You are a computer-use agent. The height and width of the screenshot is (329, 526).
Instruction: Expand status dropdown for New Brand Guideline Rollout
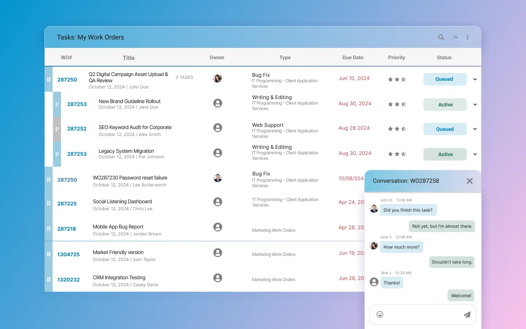pos(475,105)
